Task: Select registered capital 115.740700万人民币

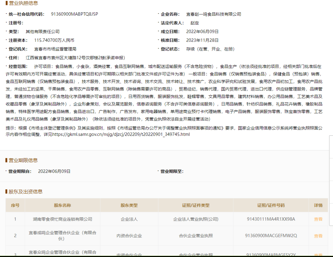Action: (x=54, y=40)
